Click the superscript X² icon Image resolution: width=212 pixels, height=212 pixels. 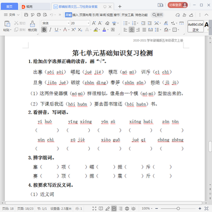73,30
